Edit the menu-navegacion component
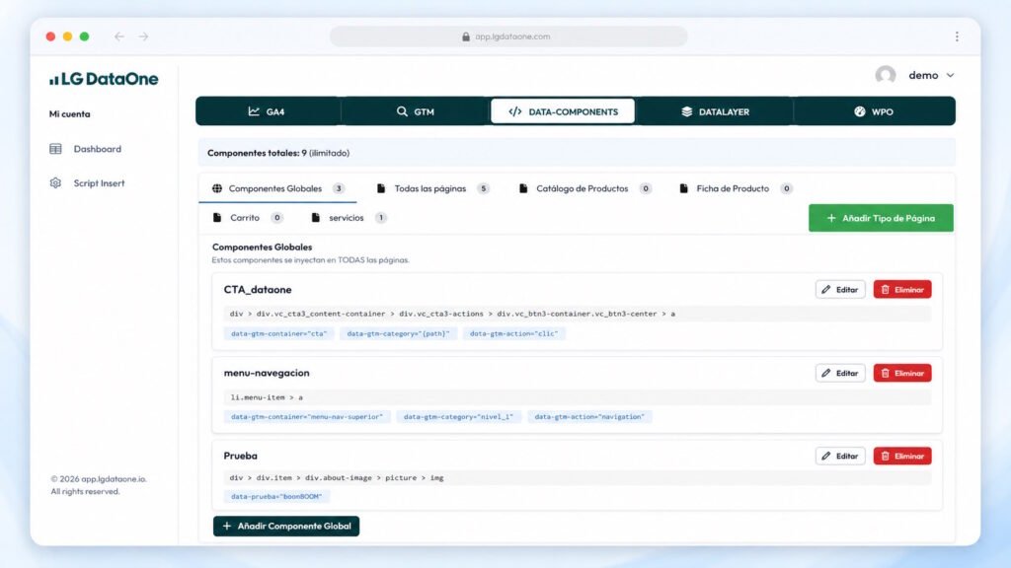This screenshot has width=1011, height=568. (840, 373)
